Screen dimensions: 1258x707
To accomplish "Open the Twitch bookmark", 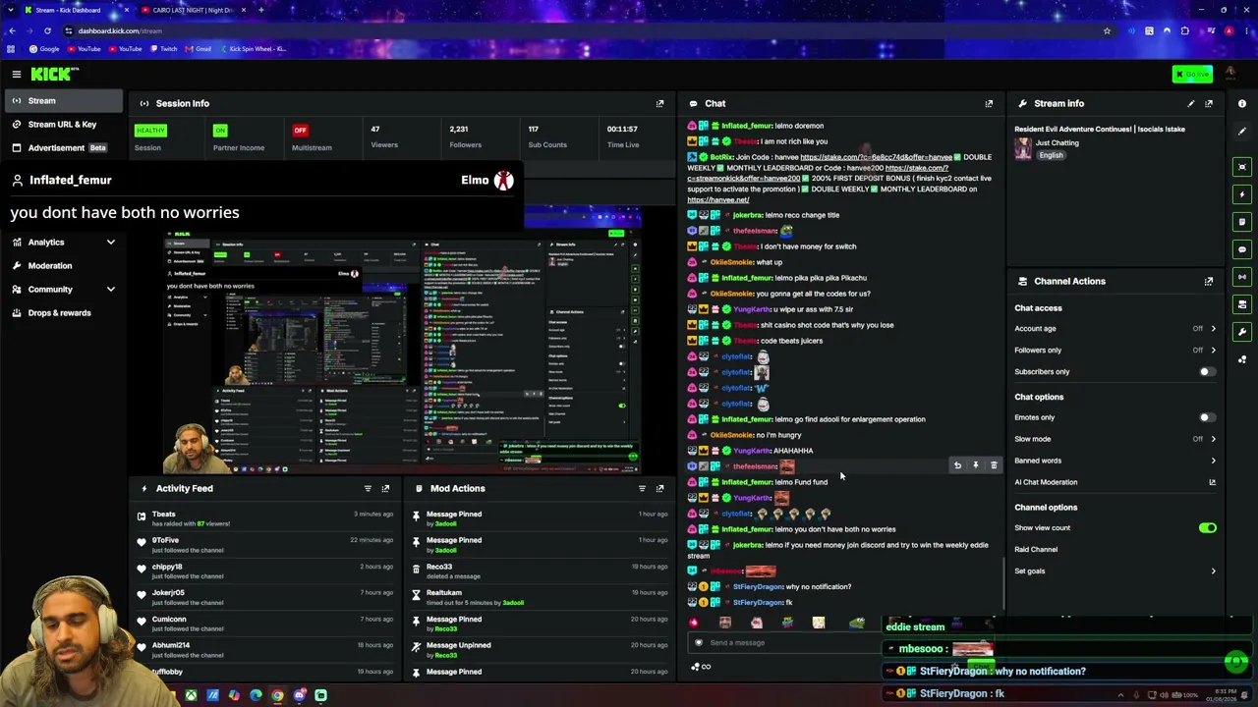I will 163,49.
